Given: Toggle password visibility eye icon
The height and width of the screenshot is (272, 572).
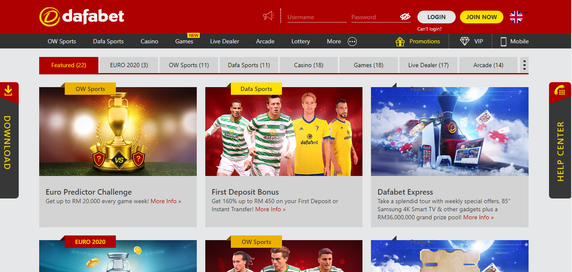Looking at the screenshot, I should coord(405,17).
